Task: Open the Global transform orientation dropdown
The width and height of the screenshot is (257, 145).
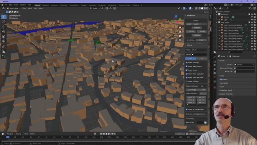Action: (x=95, y=8)
